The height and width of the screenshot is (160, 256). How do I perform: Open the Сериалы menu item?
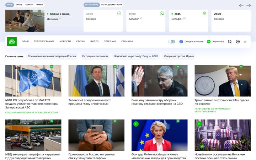127,42
